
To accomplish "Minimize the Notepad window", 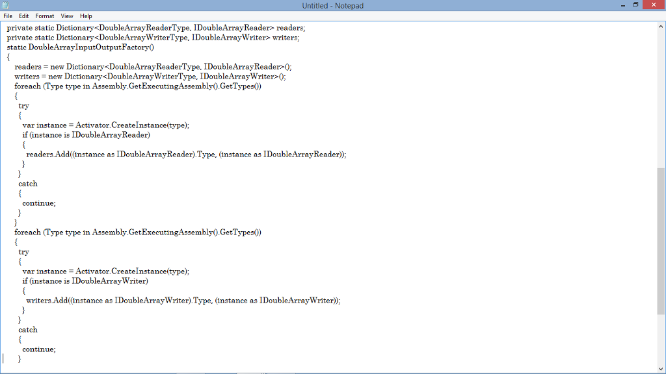I will pyautogui.click(x=623, y=5).
